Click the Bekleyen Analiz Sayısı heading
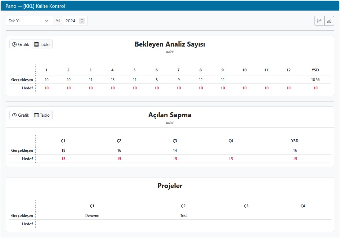340x238 pixels. point(170,44)
